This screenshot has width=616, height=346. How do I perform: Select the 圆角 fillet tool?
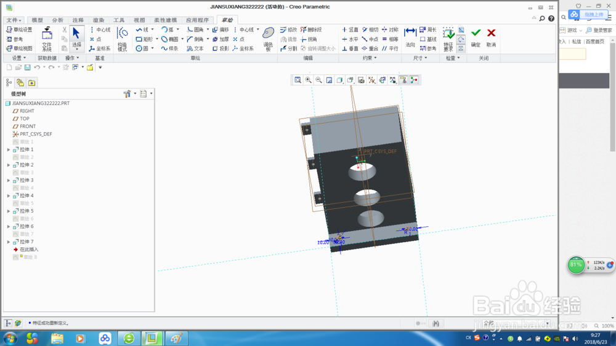pos(195,29)
